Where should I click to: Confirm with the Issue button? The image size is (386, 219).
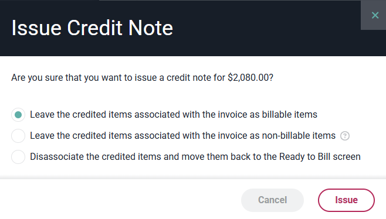[346, 200]
